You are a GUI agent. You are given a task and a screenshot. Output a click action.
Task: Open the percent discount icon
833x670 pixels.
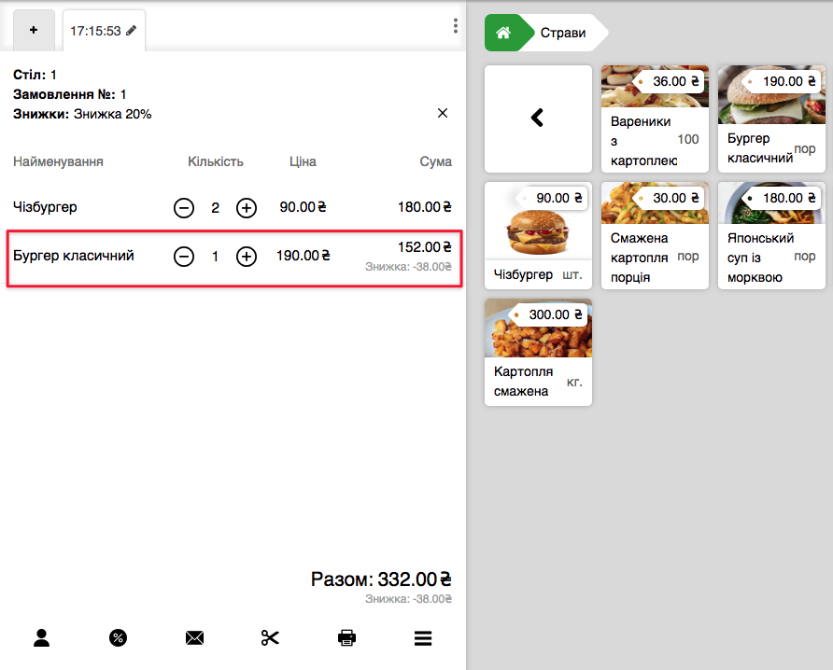pos(118,638)
